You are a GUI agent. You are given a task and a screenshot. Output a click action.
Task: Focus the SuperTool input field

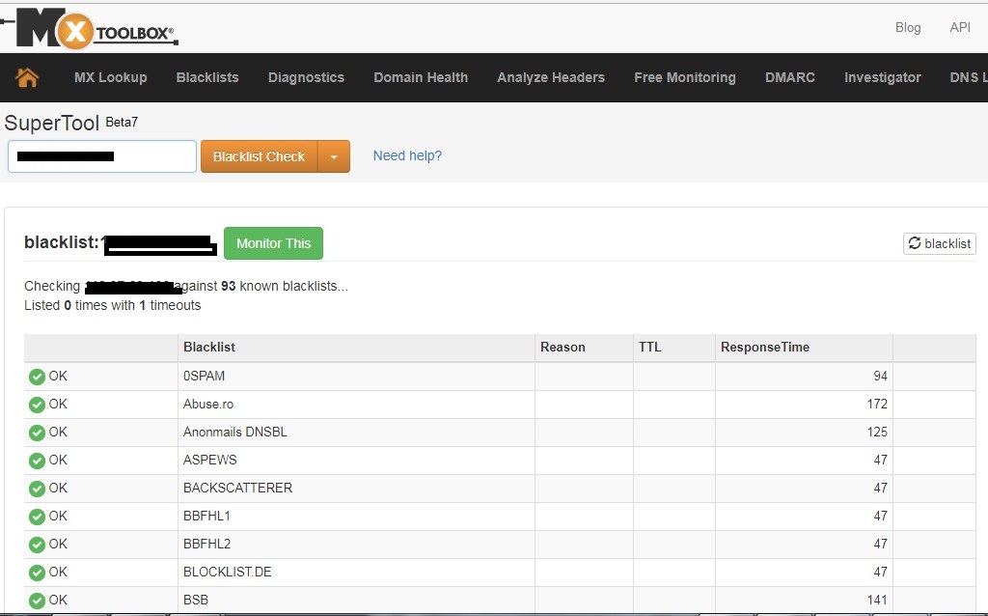(102, 156)
